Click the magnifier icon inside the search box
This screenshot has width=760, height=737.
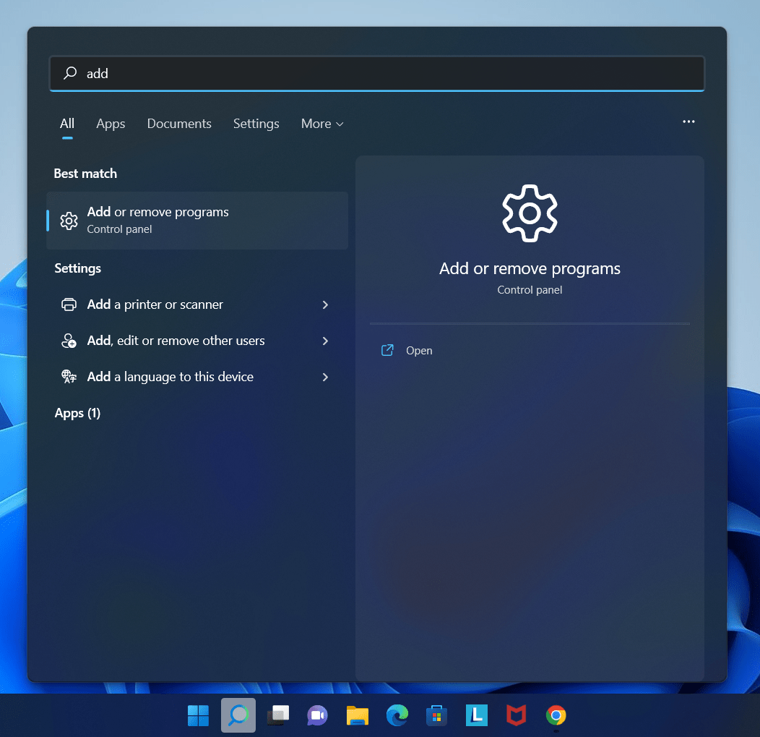coord(69,73)
